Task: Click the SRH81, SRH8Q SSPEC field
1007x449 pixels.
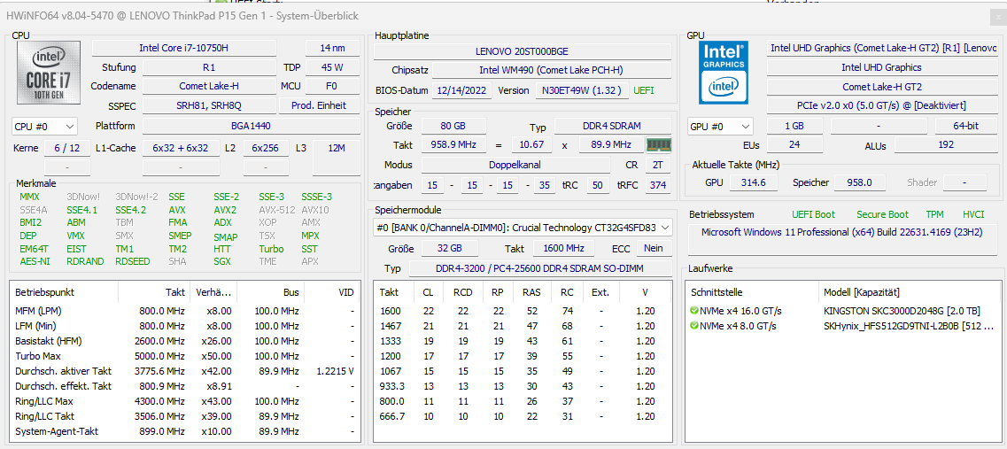Action: [209, 105]
